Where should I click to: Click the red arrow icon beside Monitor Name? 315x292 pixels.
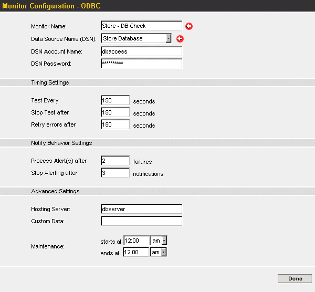pos(189,26)
